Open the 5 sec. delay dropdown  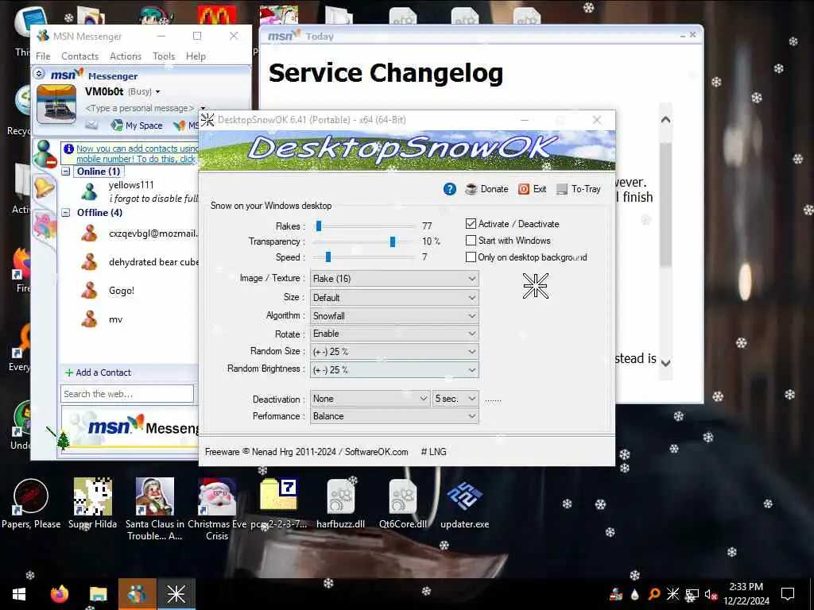[455, 399]
